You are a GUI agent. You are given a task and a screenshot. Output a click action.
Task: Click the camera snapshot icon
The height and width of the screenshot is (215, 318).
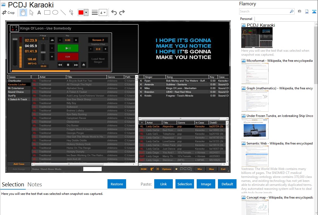click(299, 11)
